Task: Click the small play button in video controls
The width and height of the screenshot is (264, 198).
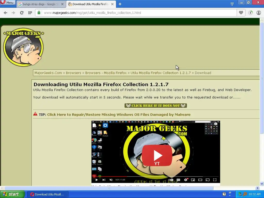Action: click(x=96, y=180)
